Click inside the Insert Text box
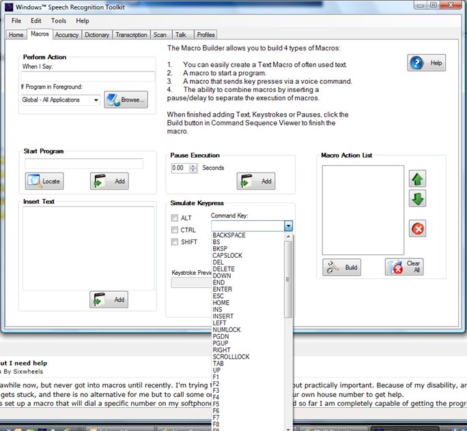Viewport: 467px width, 431px height. pos(89,248)
